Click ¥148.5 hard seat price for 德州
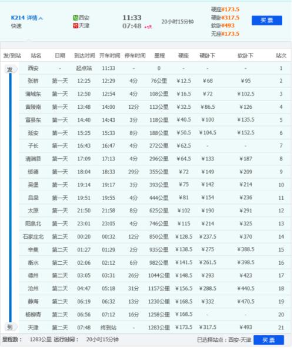 [183, 275]
